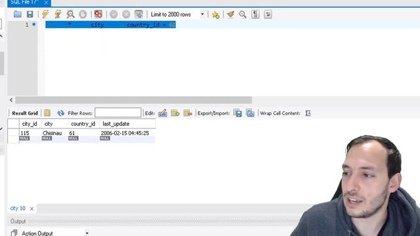The height and width of the screenshot is (236, 420).
Task: Save the script with floppy disk icon
Action: coord(30,14)
